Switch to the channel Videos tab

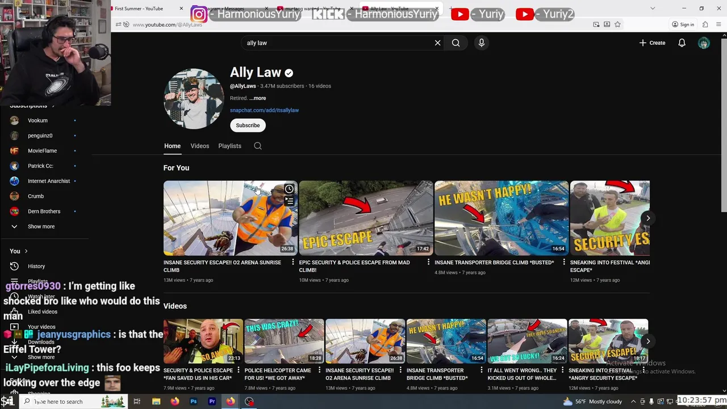200,146
